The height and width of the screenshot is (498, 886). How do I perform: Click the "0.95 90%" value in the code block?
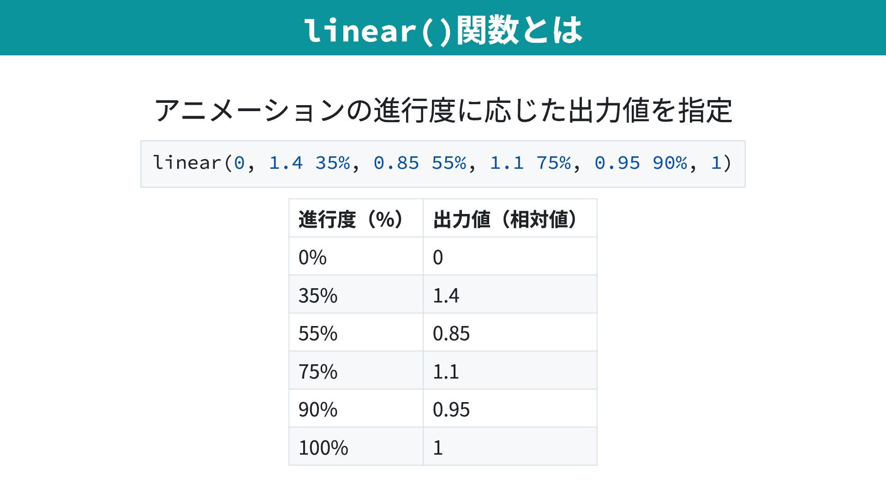pyautogui.click(x=641, y=163)
